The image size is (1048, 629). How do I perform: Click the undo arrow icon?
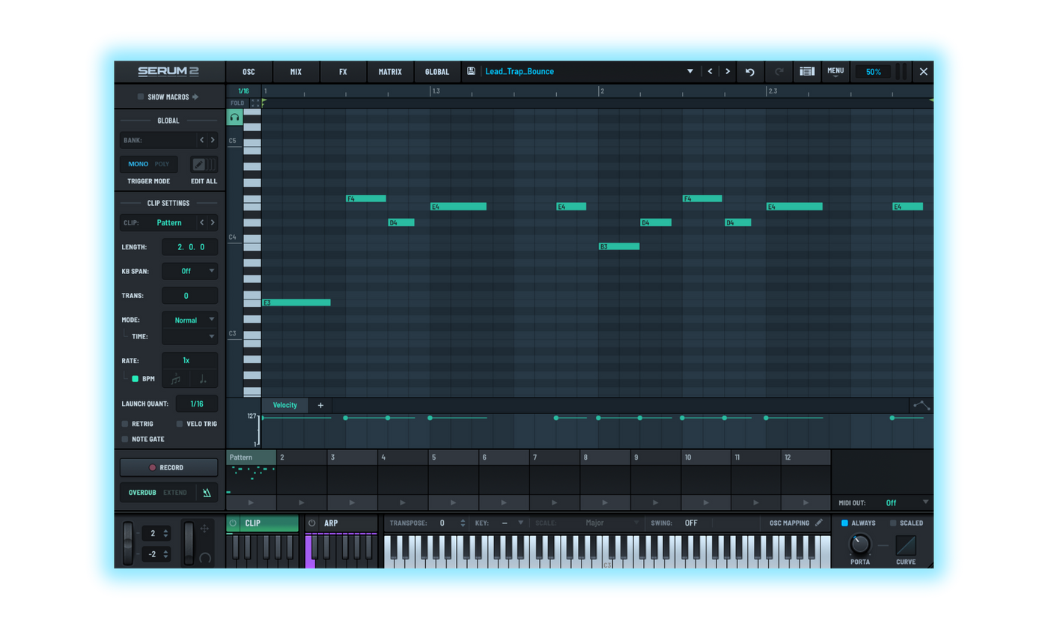[x=750, y=72]
